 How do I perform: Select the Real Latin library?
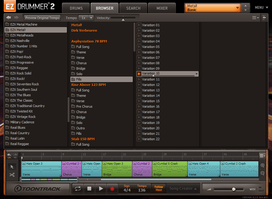pyautogui.click(x=36, y=138)
